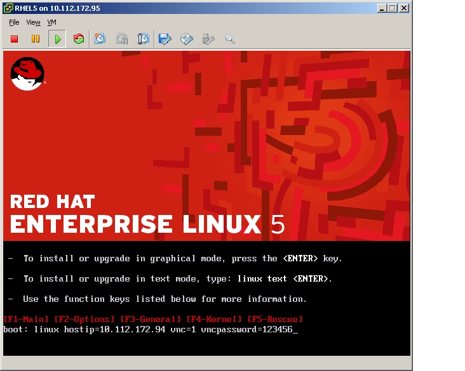Click the CD/DVD drive connection icon
The image size is (465, 371).
coord(187,39)
